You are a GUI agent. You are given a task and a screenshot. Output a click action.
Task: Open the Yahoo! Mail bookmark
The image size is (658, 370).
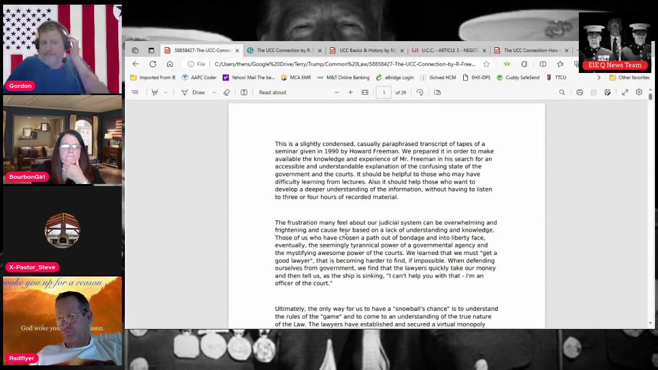point(249,78)
